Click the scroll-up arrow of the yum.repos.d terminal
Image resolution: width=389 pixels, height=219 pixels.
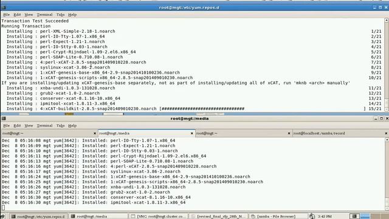(x=387, y=20)
